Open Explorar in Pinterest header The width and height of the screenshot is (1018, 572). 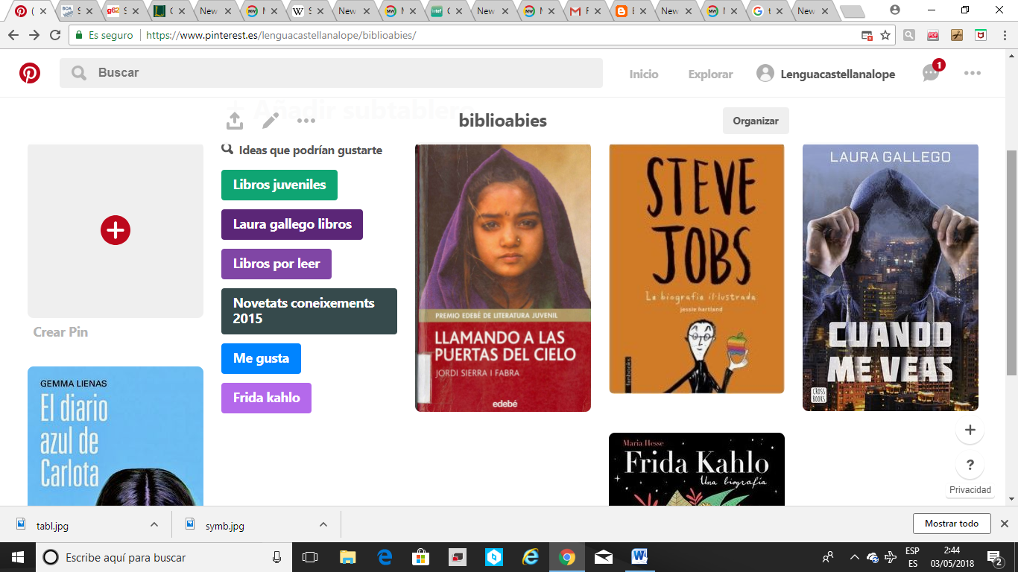tap(710, 74)
